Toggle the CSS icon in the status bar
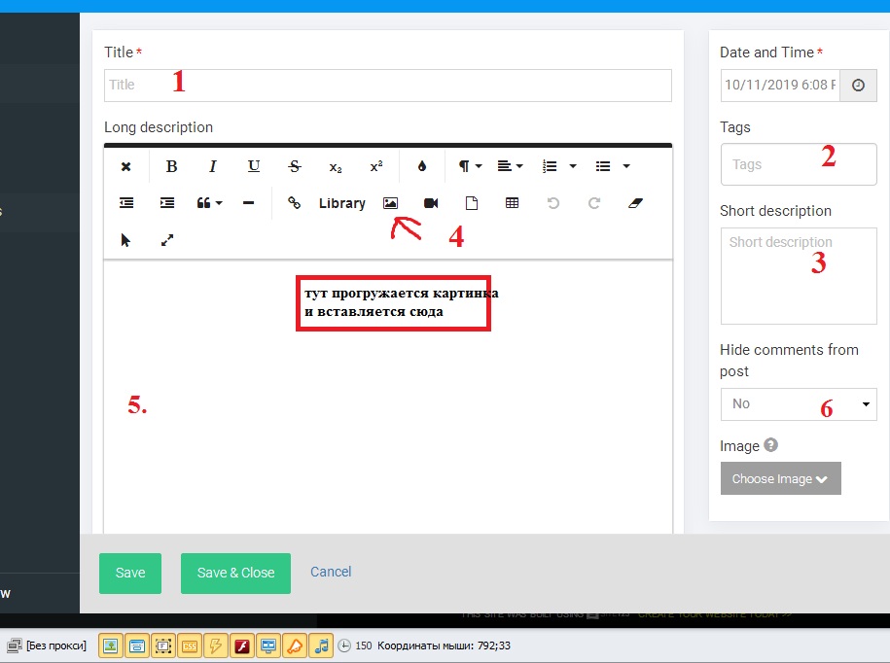Screen dimensions: 890x663 pos(189,646)
